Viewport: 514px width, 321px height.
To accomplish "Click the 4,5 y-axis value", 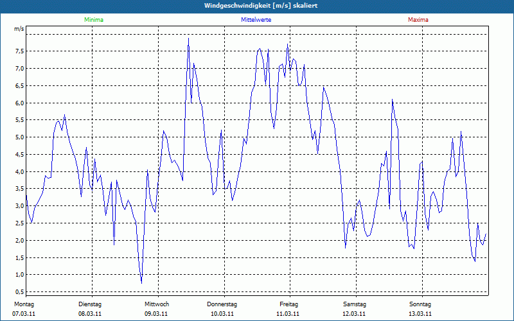I will tap(19, 154).
